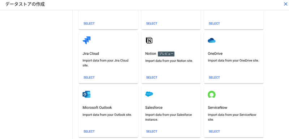The width and height of the screenshot is (289, 139).
Task: Click the ServiceNow green logo icon
Action: click(212, 94)
